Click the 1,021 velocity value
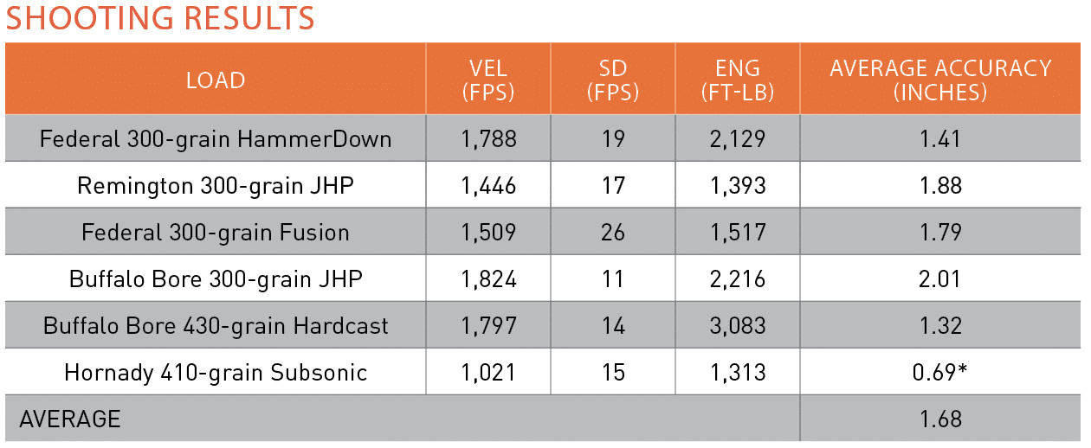The height and width of the screenshot is (448, 1091). [x=487, y=373]
